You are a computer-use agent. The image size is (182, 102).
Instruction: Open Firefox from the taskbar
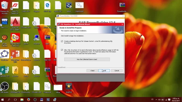(28, 99)
